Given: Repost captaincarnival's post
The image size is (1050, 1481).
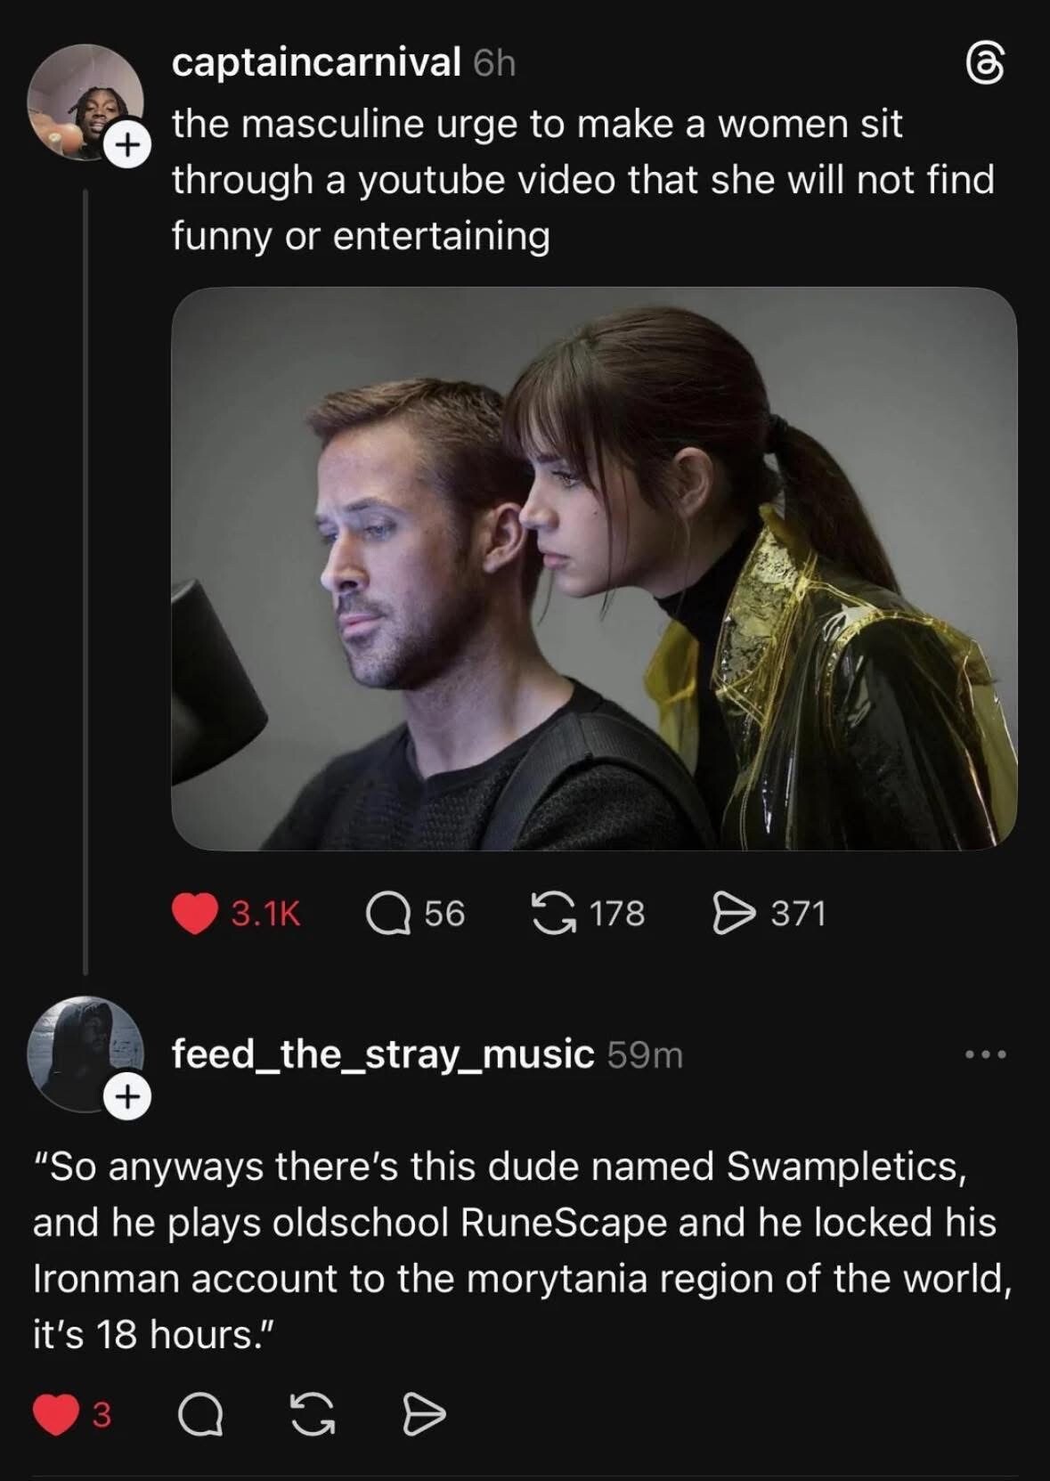Looking at the screenshot, I should pyautogui.click(x=553, y=914).
